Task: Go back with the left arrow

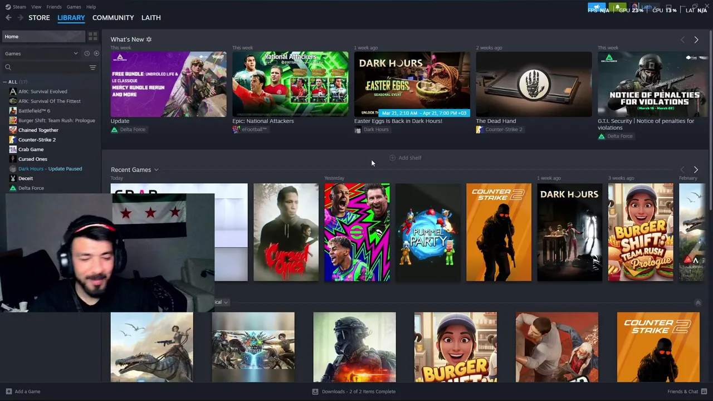Action: [8, 18]
